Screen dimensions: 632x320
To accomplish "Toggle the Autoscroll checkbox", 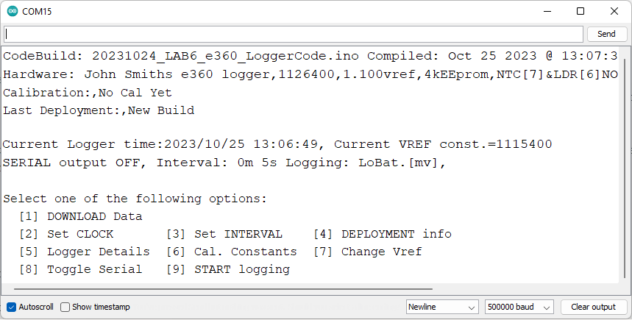I will (11, 307).
